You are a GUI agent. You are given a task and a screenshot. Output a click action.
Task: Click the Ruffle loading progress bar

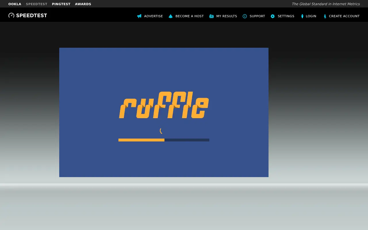[x=164, y=140]
